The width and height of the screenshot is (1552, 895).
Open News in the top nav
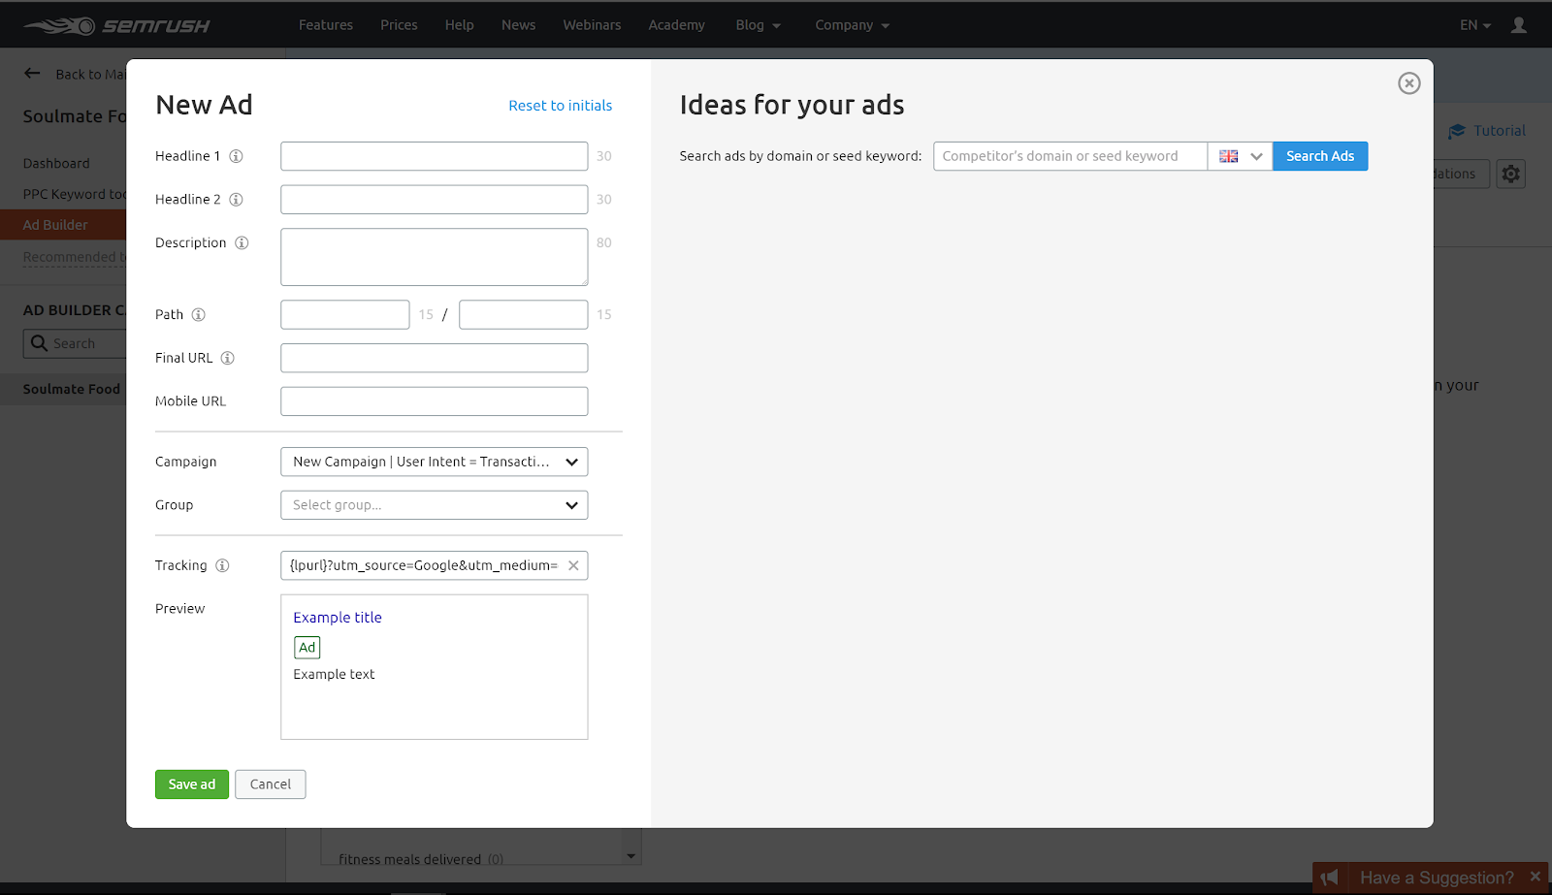519,25
